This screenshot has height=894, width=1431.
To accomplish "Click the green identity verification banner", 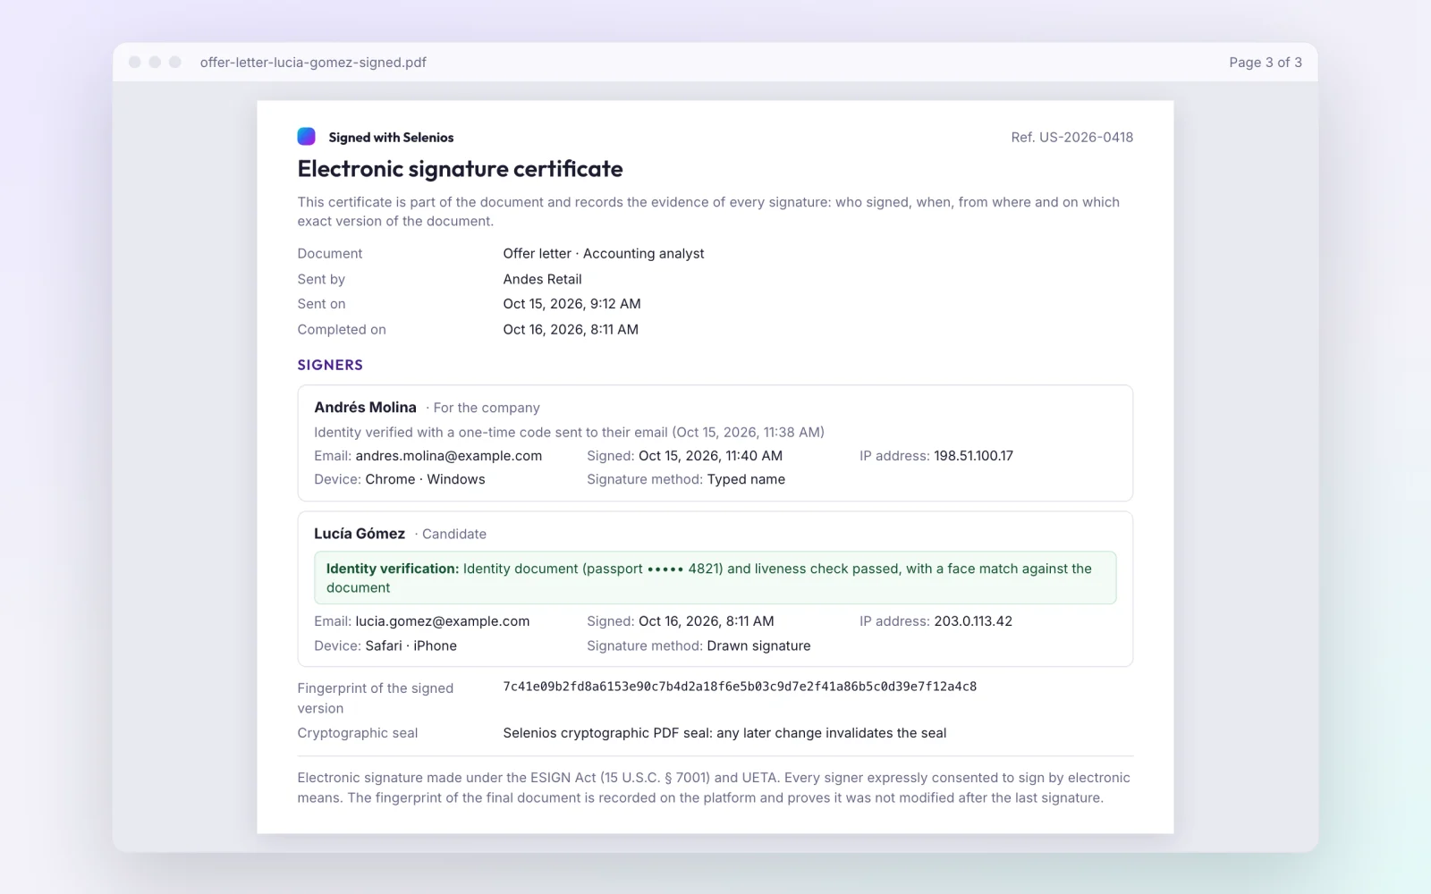I will coord(715,578).
